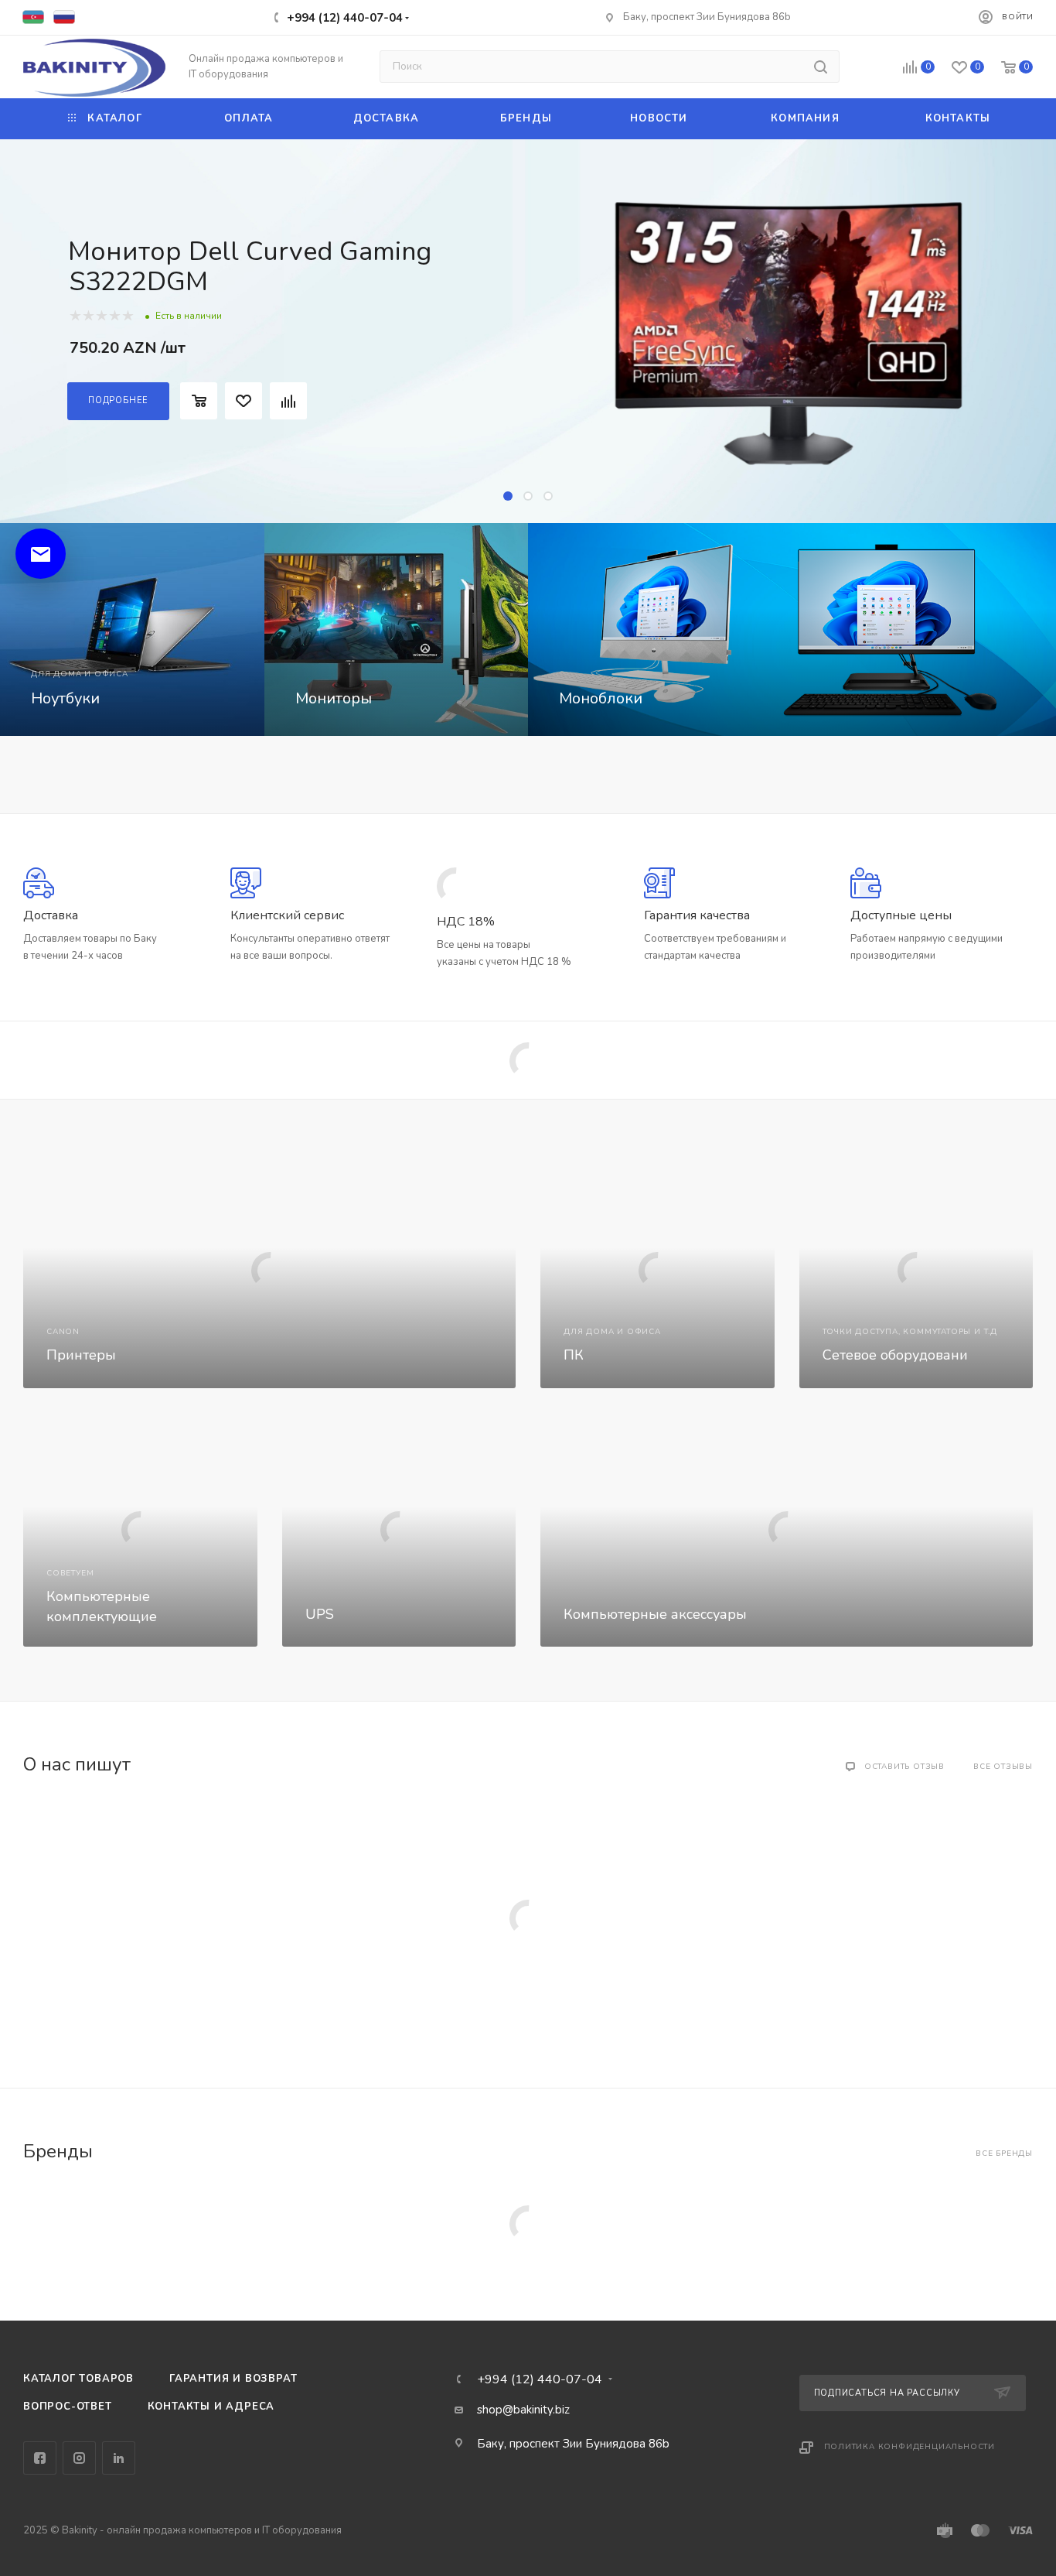
Task: Click Все бренды link
Action: (x=1004, y=2154)
